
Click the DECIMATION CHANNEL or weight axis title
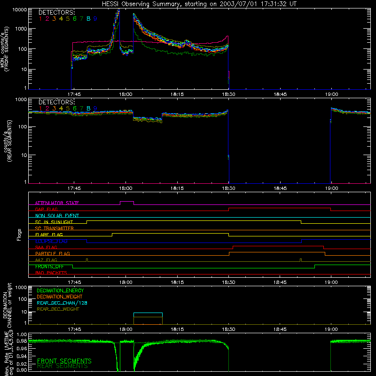click(x=7, y=306)
